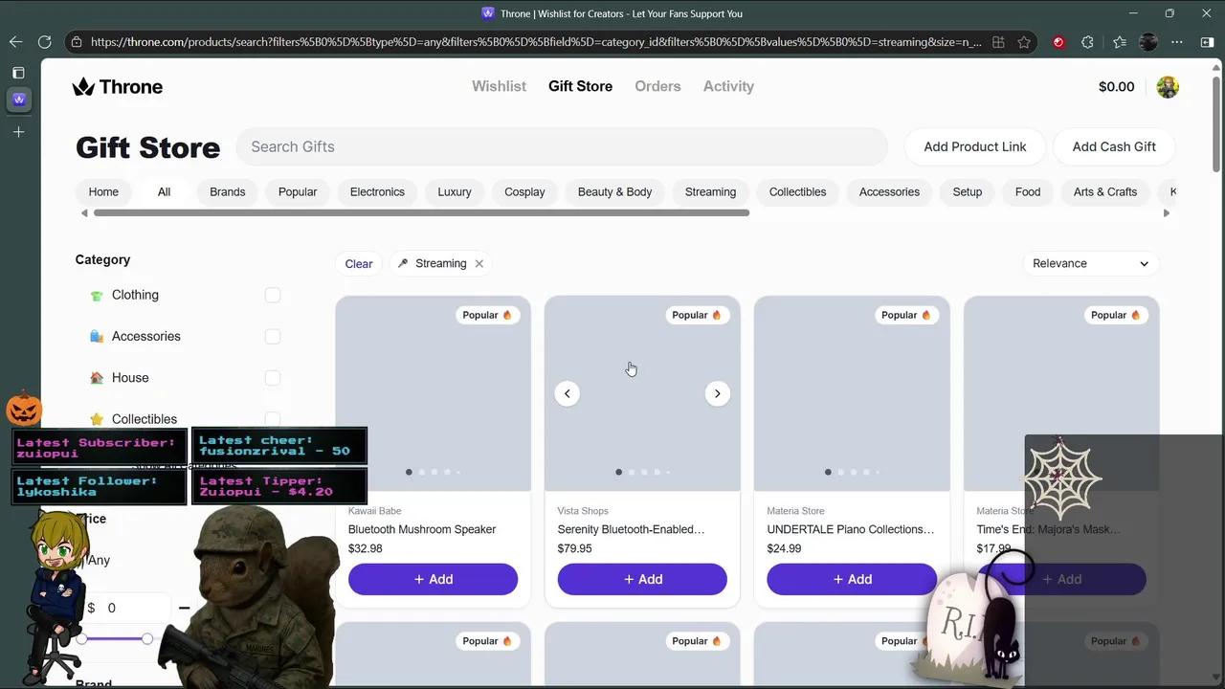The width and height of the screenshot is (1225, 689).
Task: Switch to Activity tab
Action: (x=728, y=86)
